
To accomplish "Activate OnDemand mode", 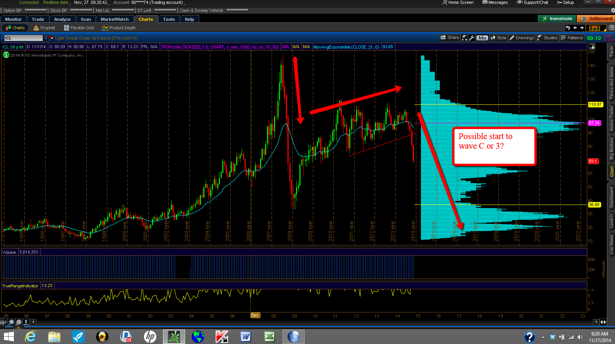I will click(x=596, y=18).
